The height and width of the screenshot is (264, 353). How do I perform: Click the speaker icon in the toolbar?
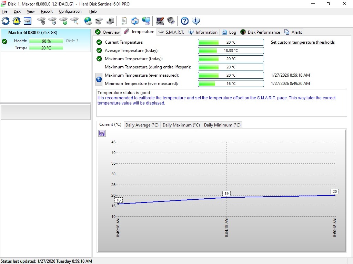tap(171, 21)
